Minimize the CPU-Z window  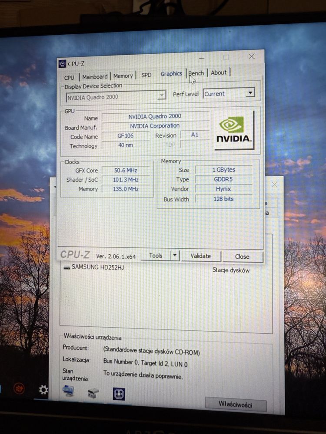point(202,59)
